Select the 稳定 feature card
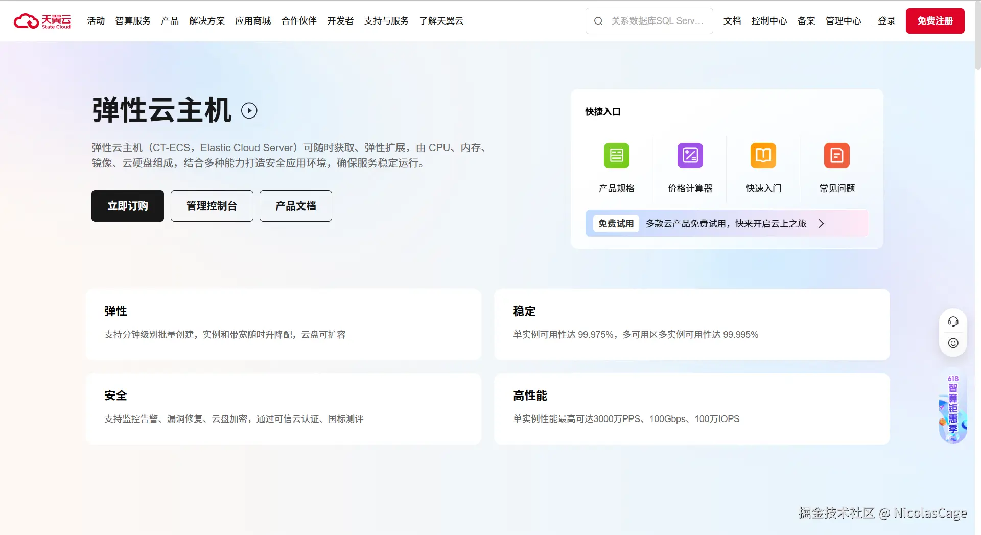The width and height of the screenshot is (981, 535). click(692, 324)
